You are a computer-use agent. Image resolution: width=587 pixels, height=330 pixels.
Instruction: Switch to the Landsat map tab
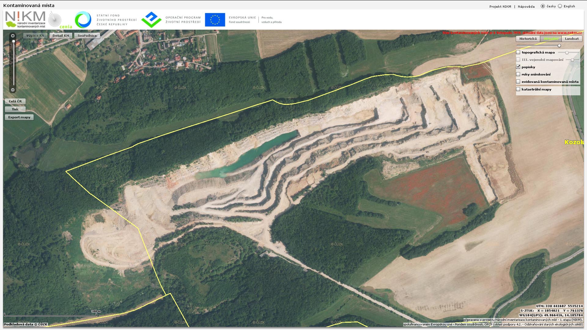pyautogui.click(x=572, y=39)
